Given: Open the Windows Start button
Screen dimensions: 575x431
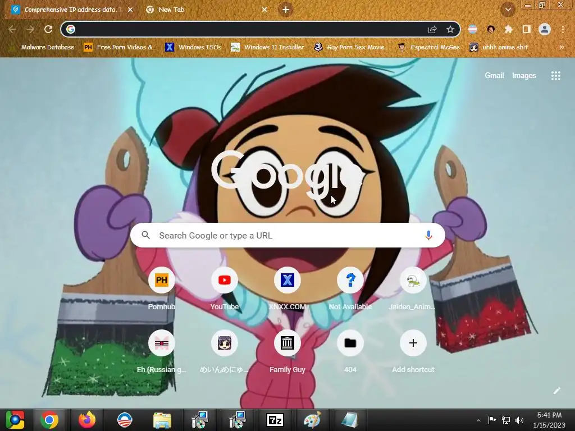Looking at the screenshot, I should (x=15, y=420).
